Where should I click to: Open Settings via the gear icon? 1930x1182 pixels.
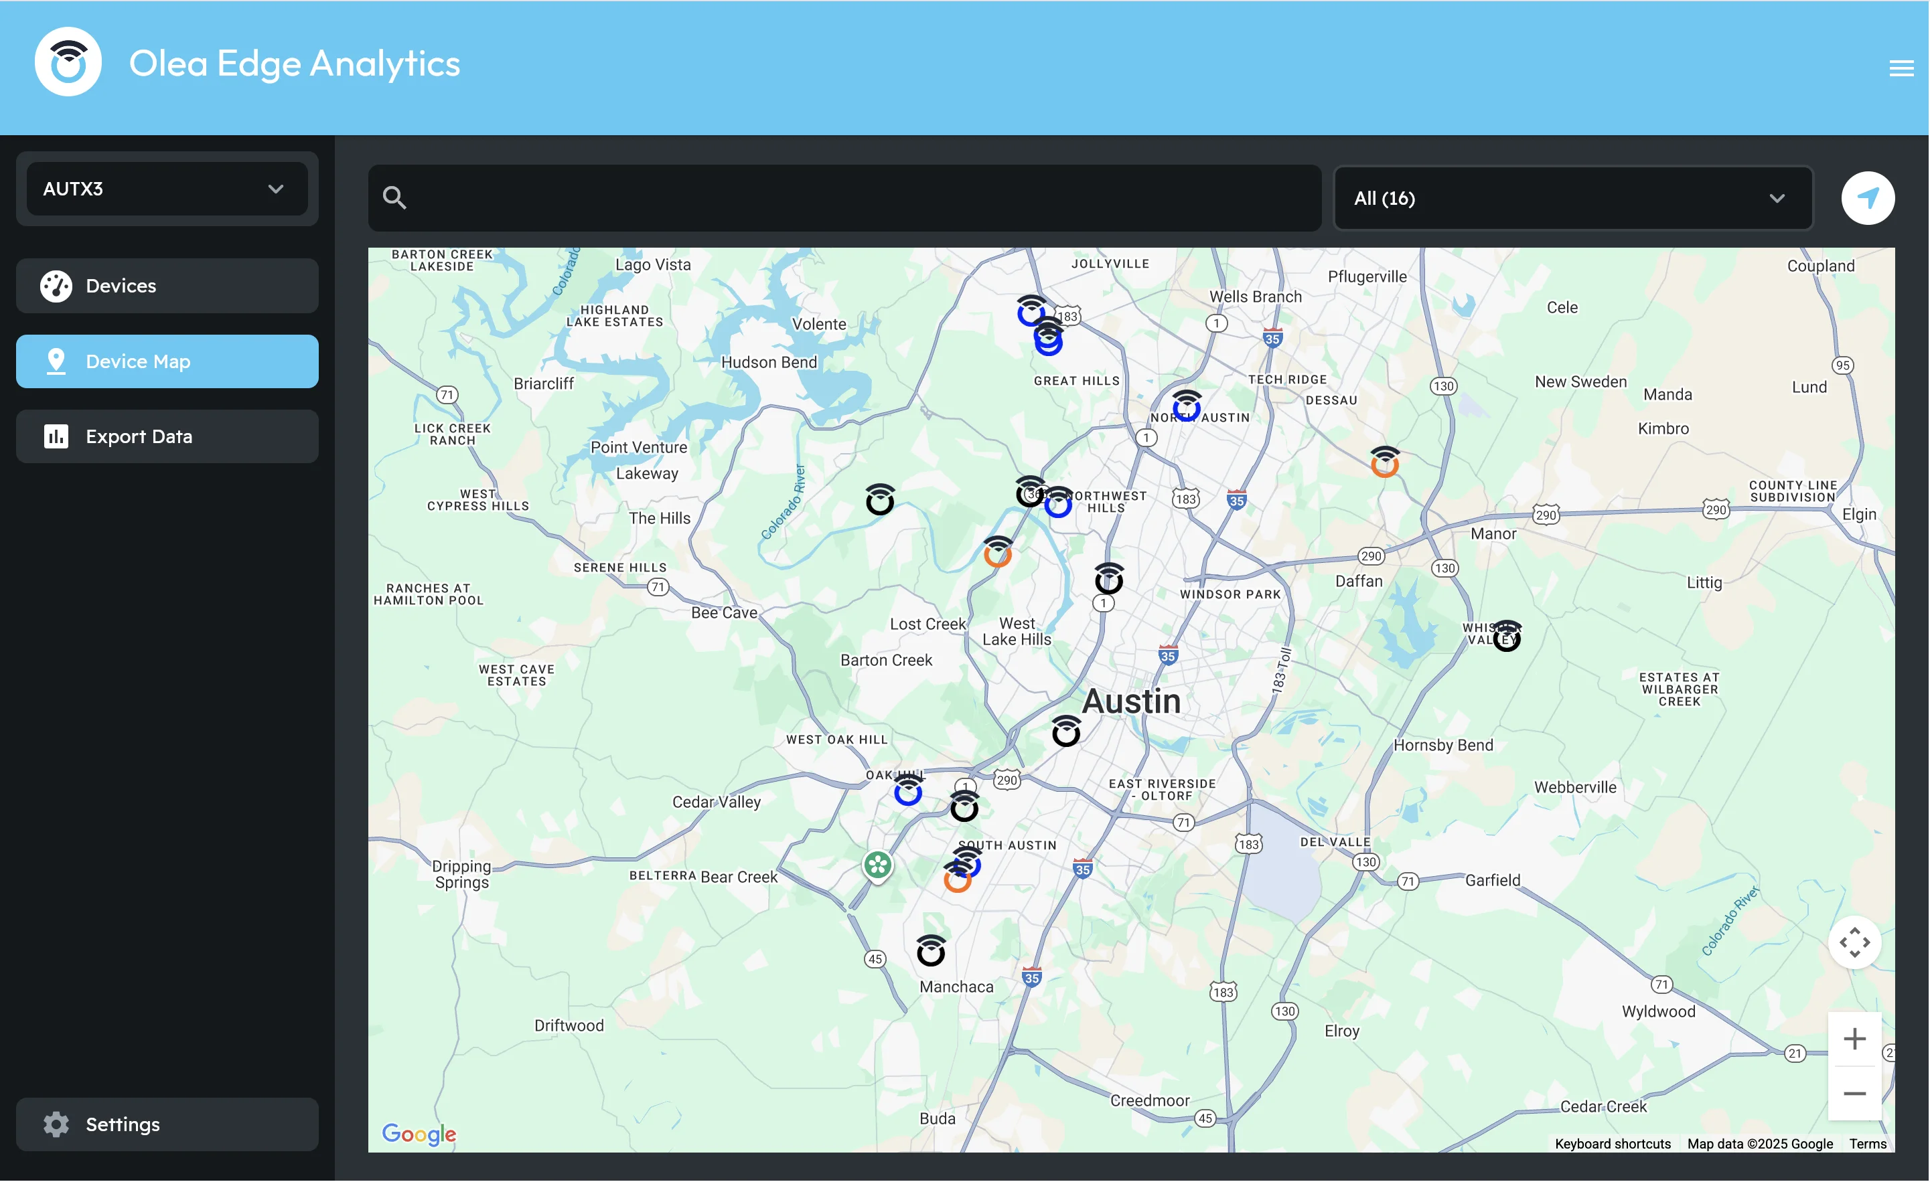pos(56,1124)
